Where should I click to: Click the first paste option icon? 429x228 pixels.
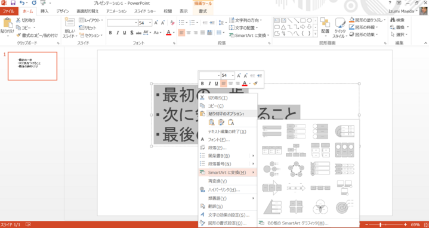211,122
